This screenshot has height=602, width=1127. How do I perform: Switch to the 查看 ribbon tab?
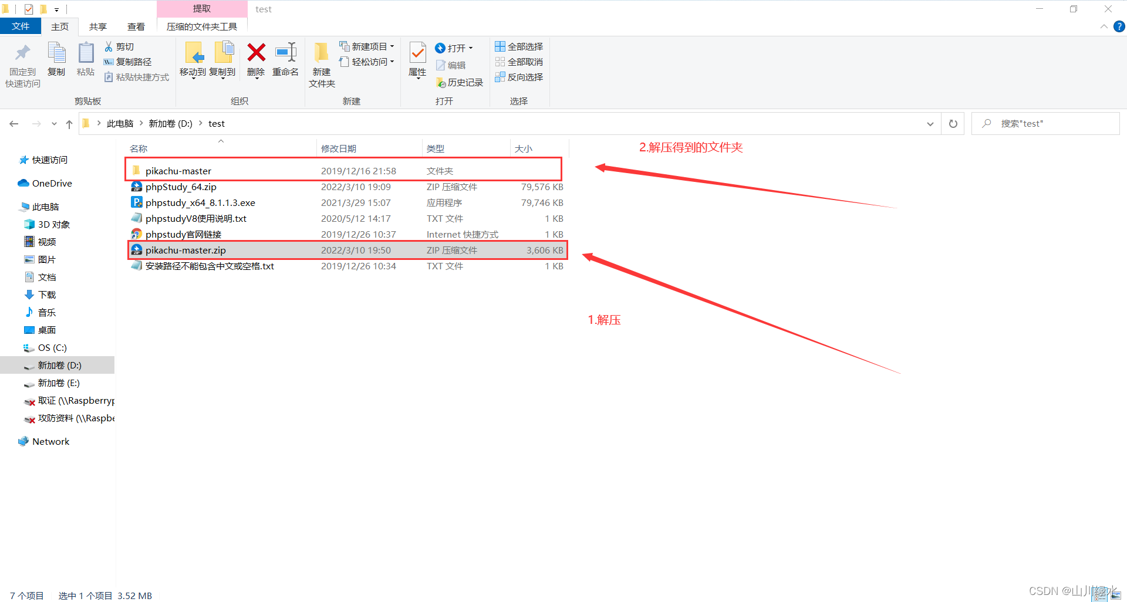(136, 26)
